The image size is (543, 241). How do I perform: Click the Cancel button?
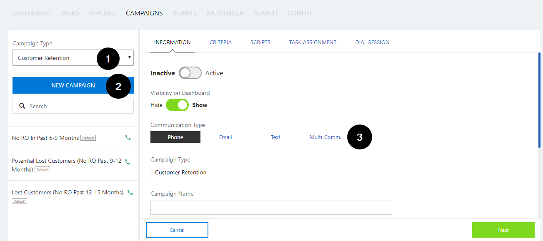pos(177,230)
